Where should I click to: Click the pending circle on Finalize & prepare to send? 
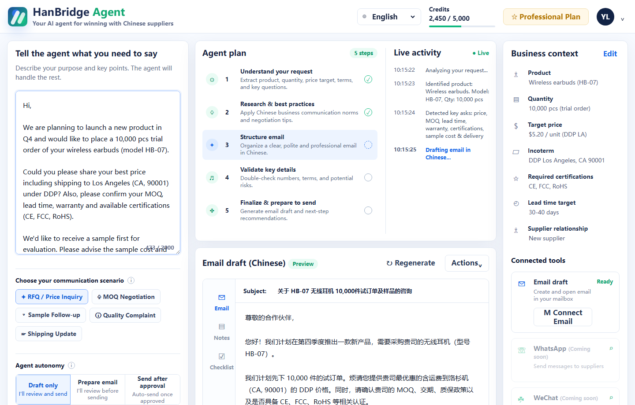pyautogui.click(x=368, y=210)
